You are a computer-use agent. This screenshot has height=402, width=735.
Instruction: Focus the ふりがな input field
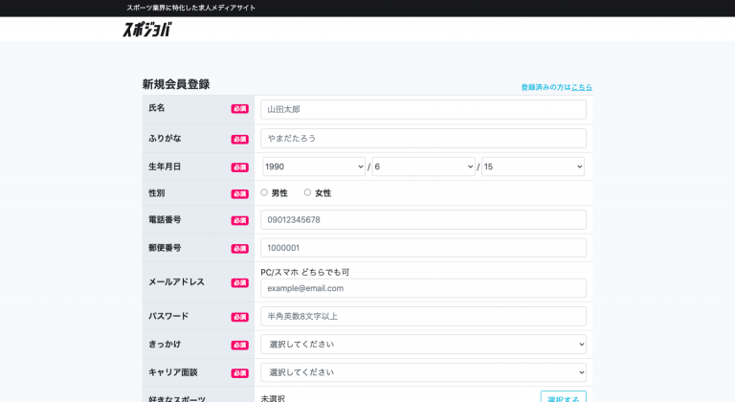tap(423, 139)
